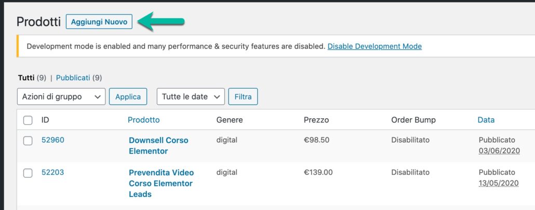
Task: Click the Aggiungi Nuovo button
Action: [x=99, y=22]
